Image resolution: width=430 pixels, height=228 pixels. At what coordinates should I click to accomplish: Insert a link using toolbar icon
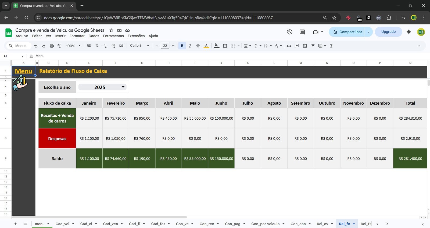(289, 46)
